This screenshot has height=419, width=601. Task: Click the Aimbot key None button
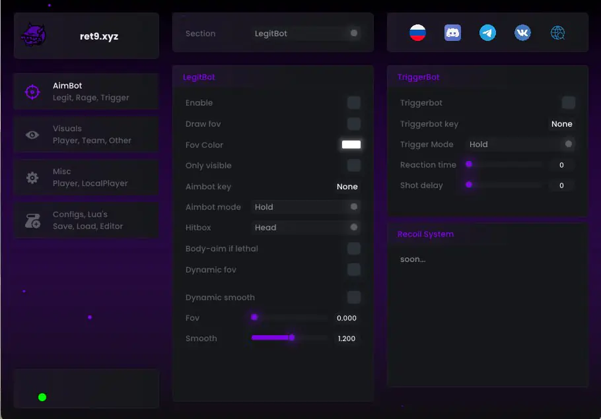(x=347, y=187)
